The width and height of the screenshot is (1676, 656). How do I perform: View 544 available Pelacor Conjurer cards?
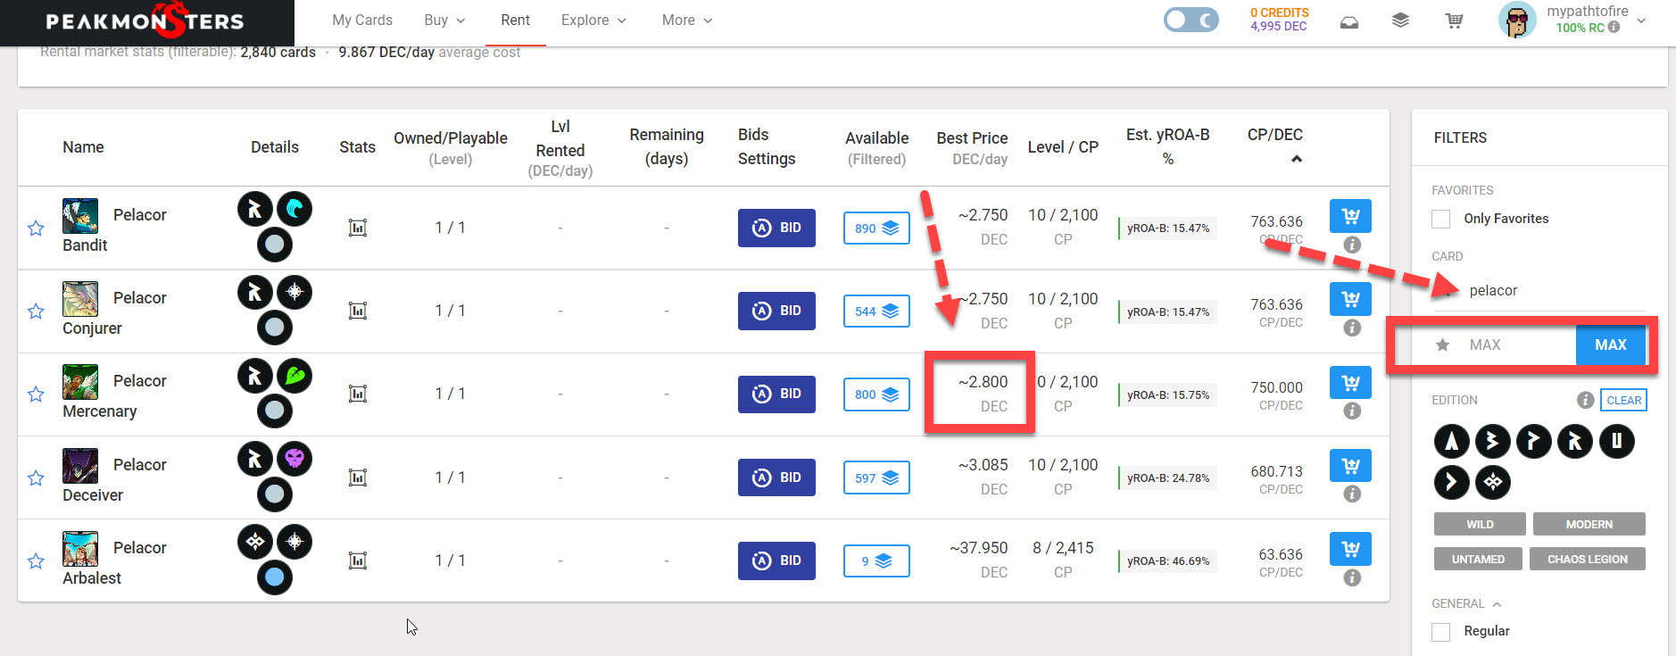tap(876, 311)
